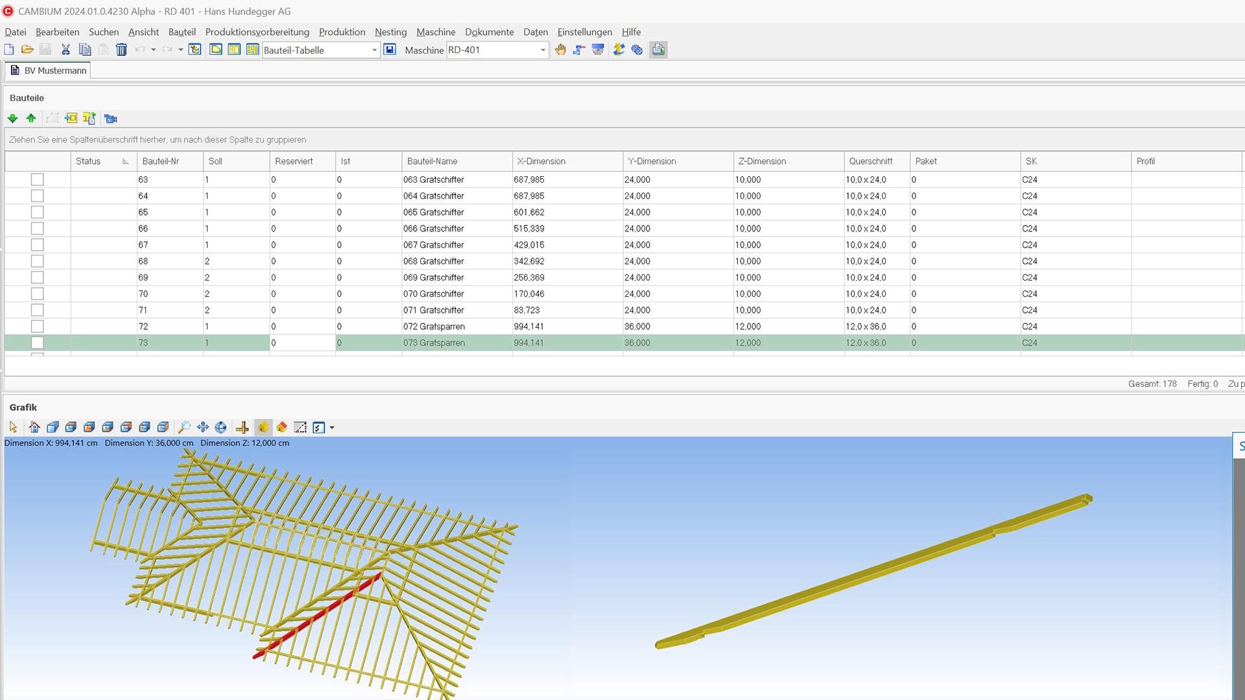
Task: Click the scissors cut icon
Action: [65, 50]
